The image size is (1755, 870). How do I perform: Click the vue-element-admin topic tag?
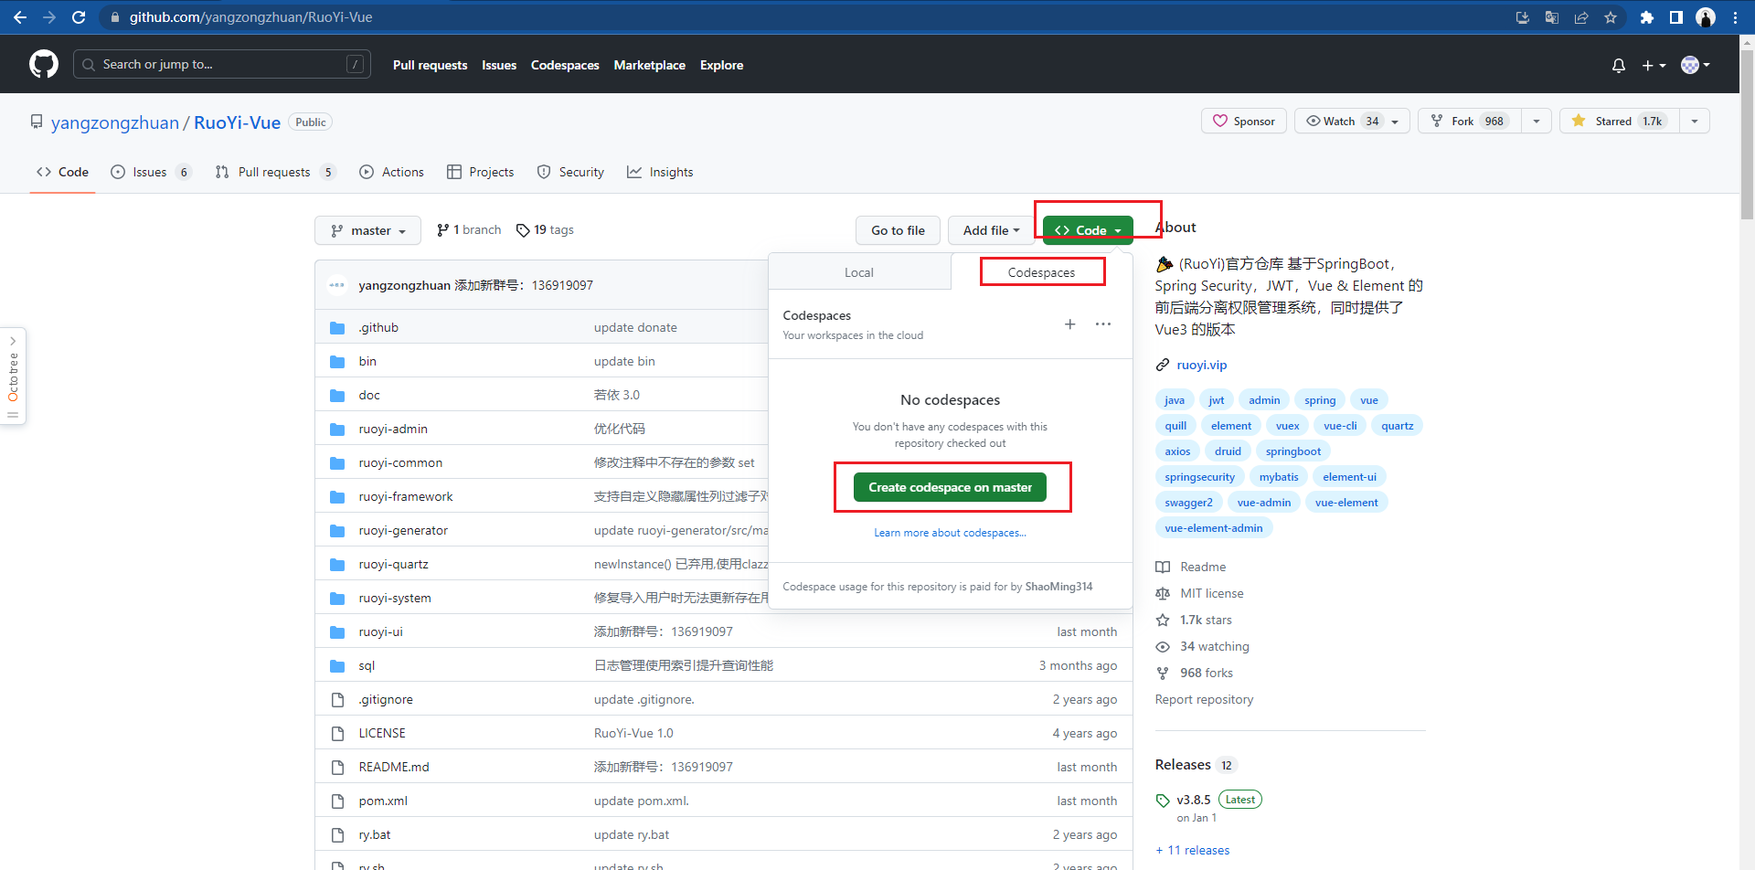[1214, 528]
